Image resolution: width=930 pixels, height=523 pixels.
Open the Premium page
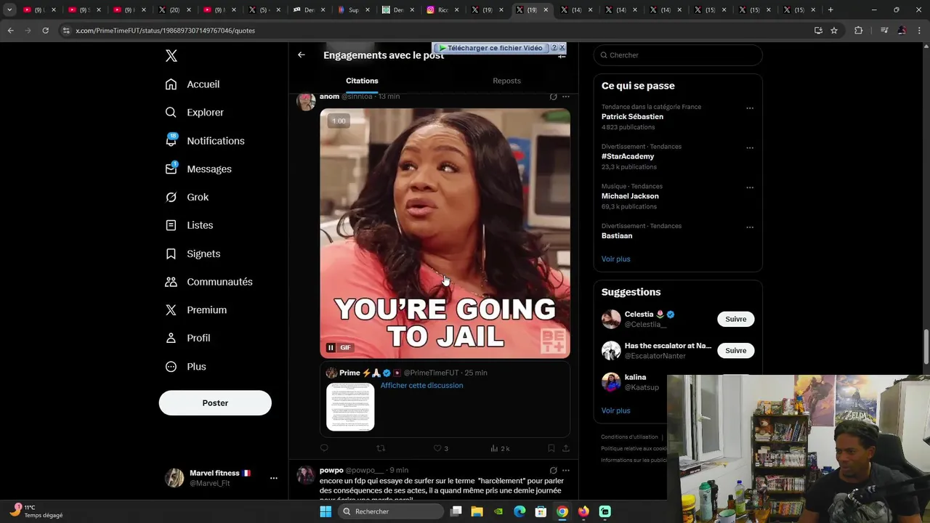[196, 310]
